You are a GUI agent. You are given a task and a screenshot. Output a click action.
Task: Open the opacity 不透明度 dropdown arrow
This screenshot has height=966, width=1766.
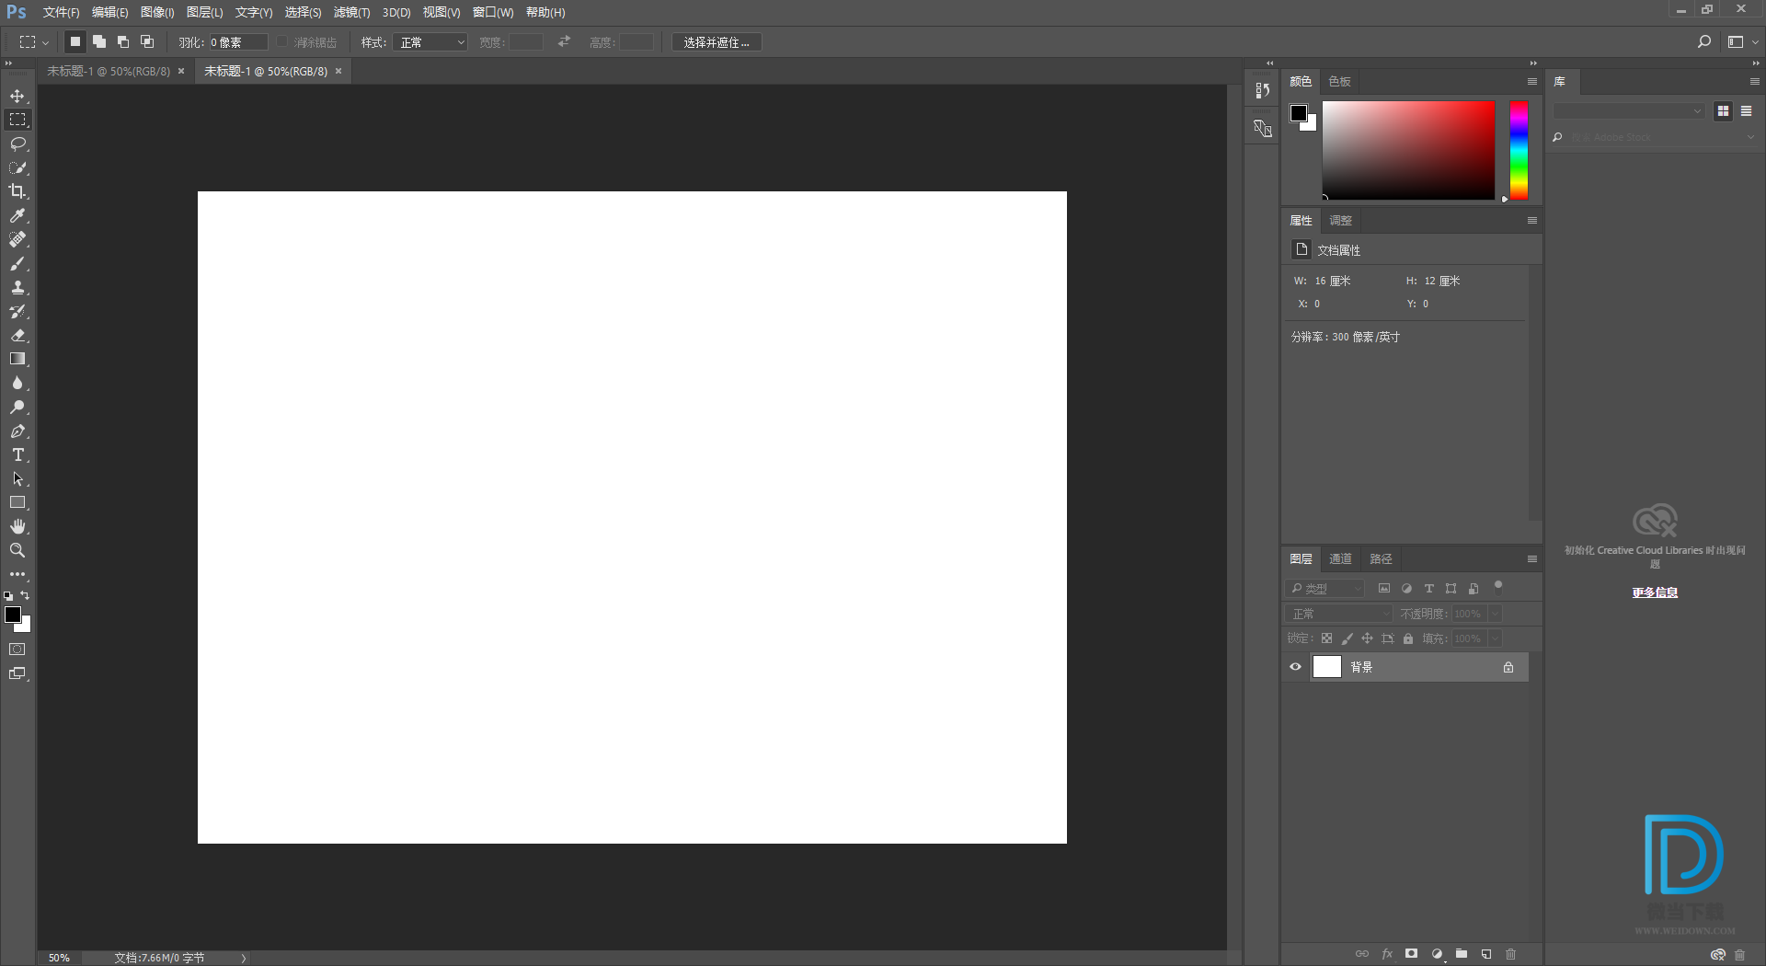click(x=1495, y=614)
